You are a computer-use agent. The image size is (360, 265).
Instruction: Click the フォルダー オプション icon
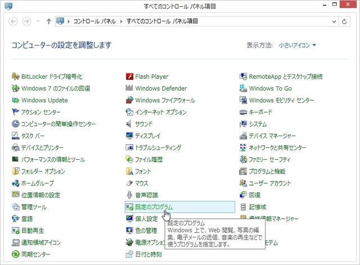15,171
